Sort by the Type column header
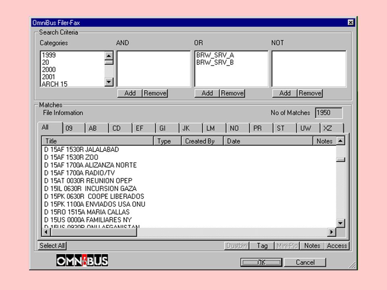The image size is (387, 290). [168, 141]
